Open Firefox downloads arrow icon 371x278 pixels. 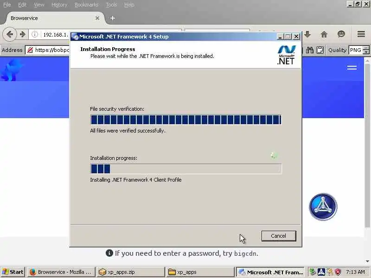[307, 34]
